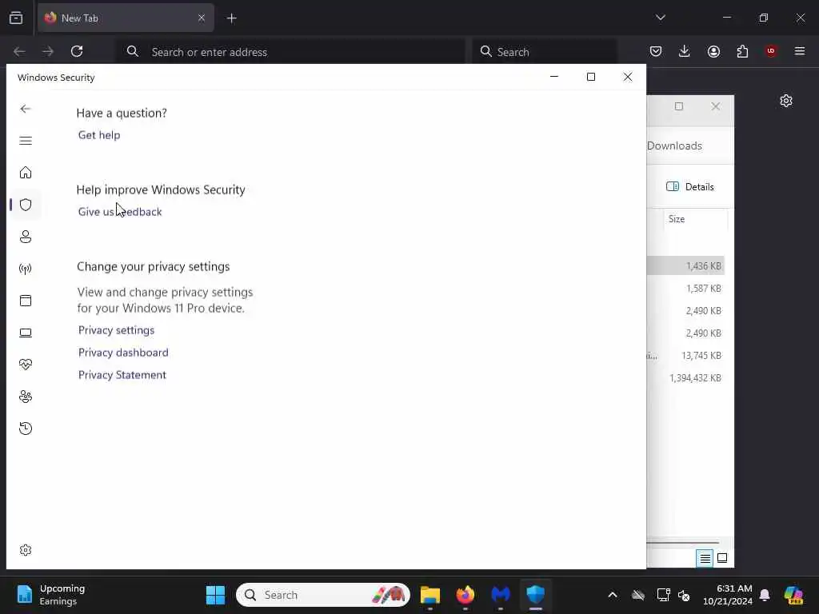Click Downloads label in File Explorer
The image size is (819, 614).
pos(674,146)
